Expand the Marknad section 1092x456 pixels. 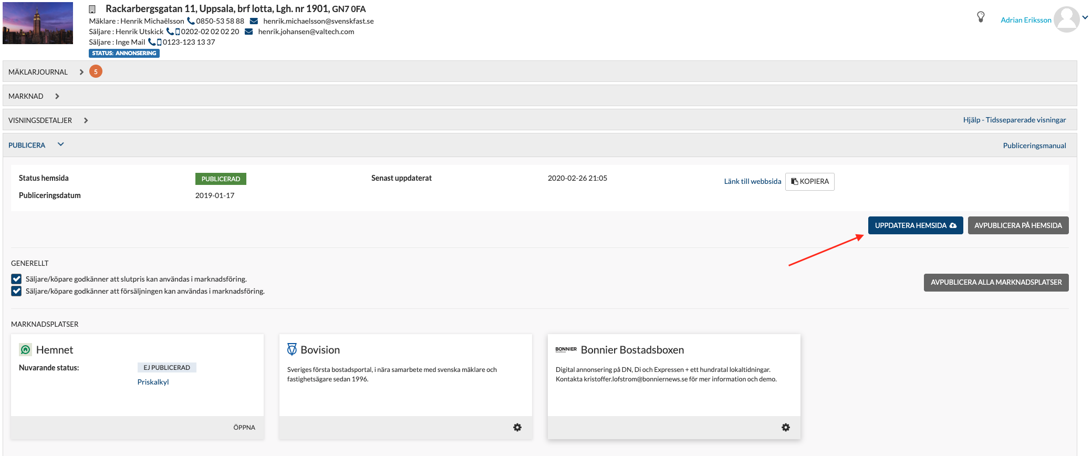[x=57, y=96]
